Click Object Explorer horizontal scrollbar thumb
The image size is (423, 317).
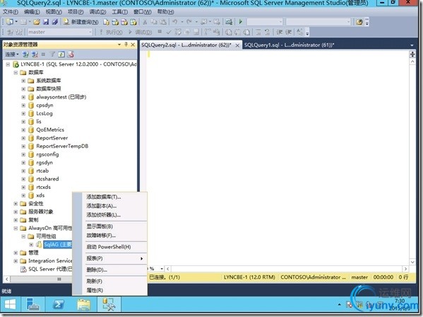(59, 279)
